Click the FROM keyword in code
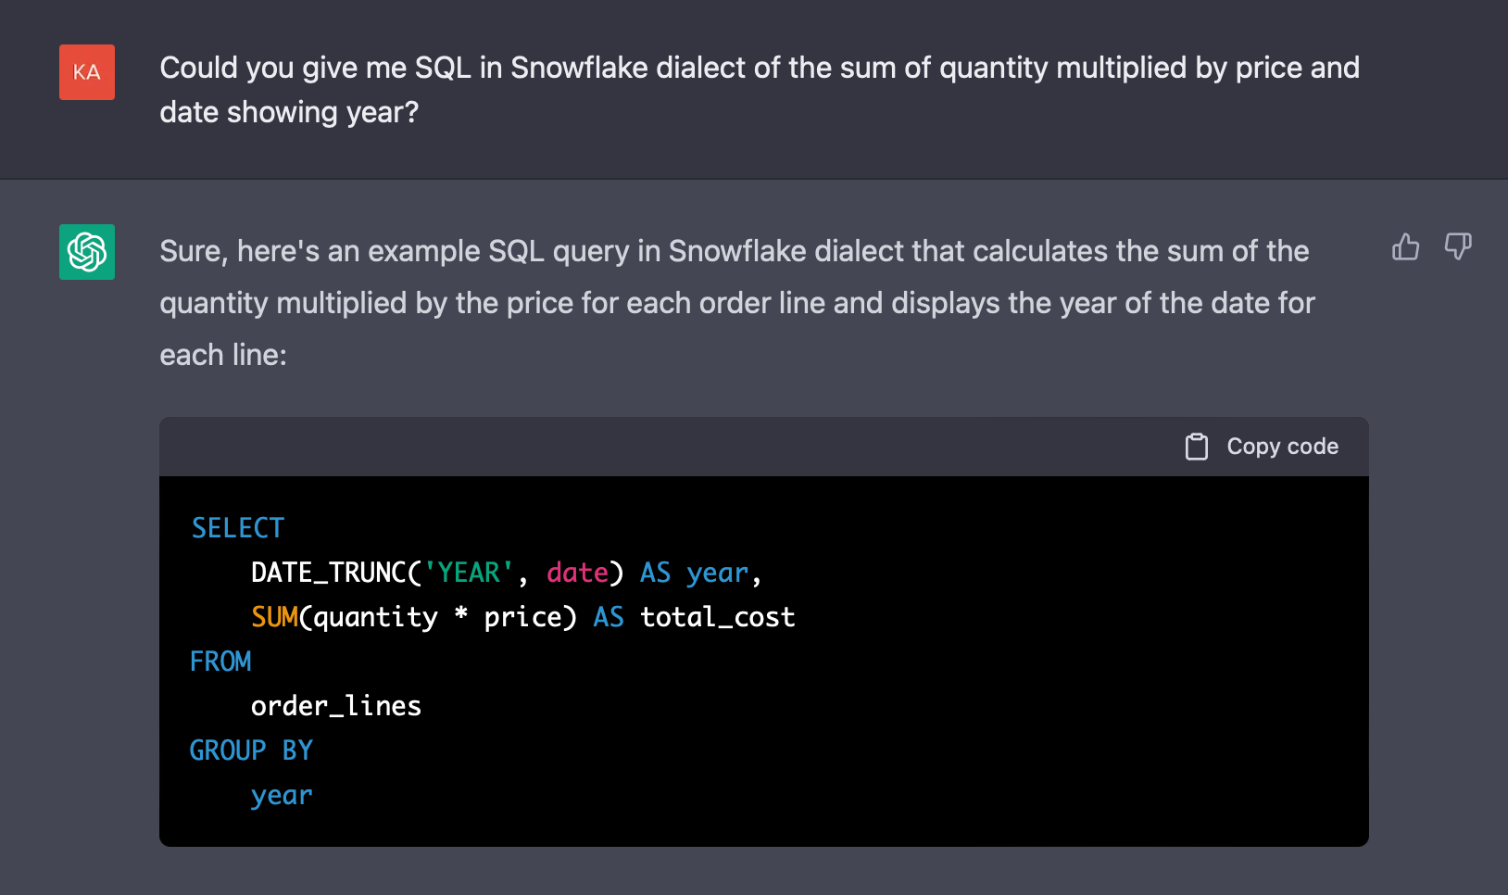The image size is (1508, 895). click(x=220, y=662)
